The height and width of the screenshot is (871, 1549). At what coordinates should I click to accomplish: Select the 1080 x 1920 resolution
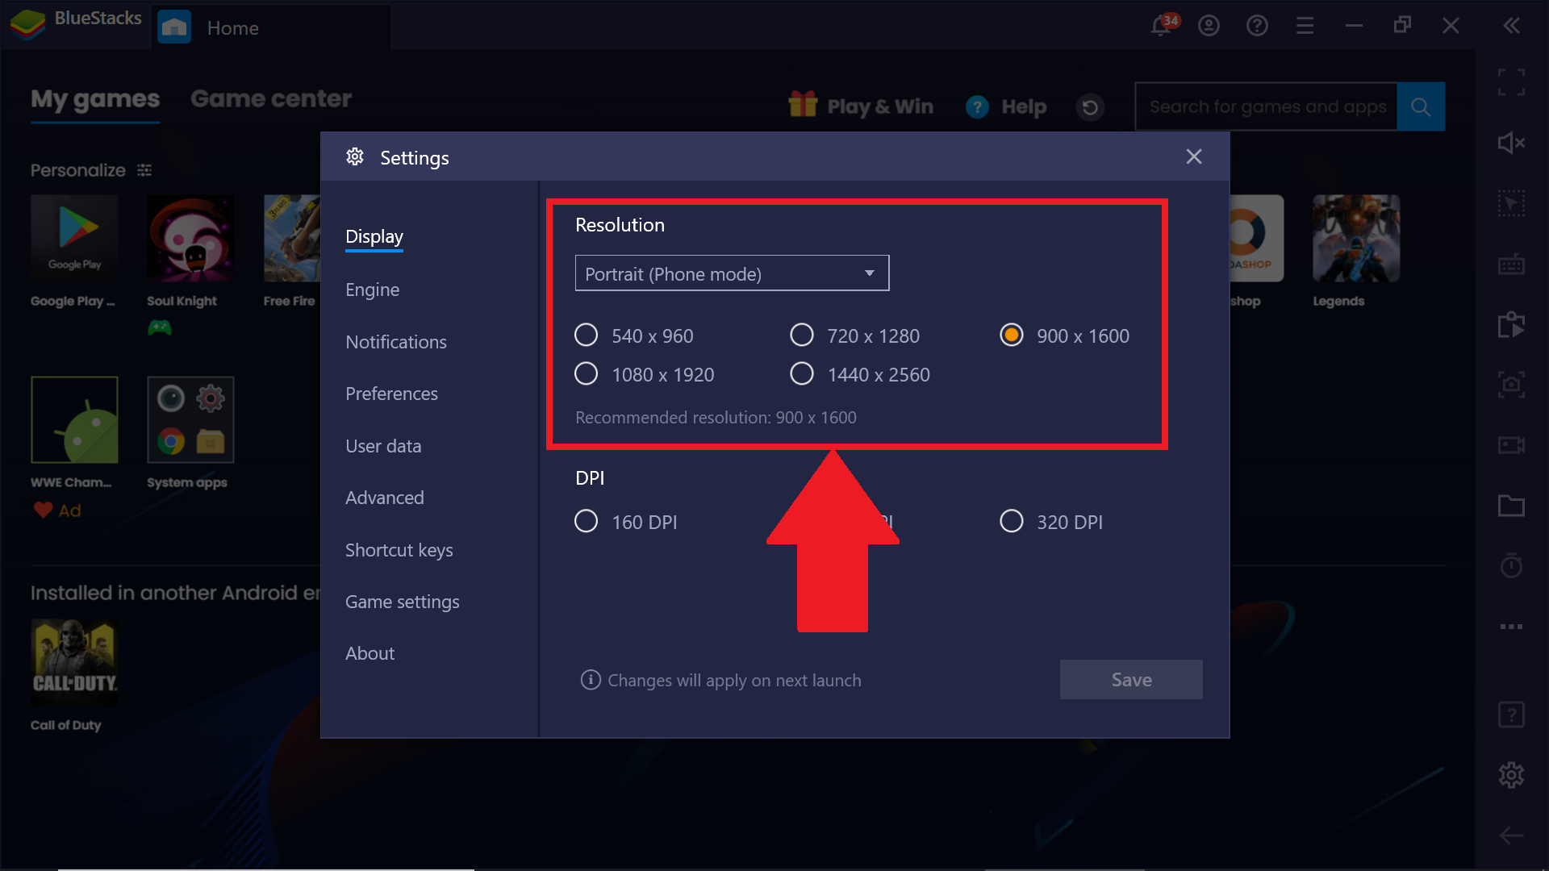(x=587, y=374)
